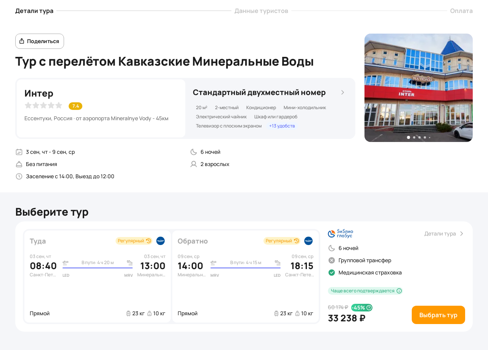Click Электрический чайник amenity tag

point(221,117)
